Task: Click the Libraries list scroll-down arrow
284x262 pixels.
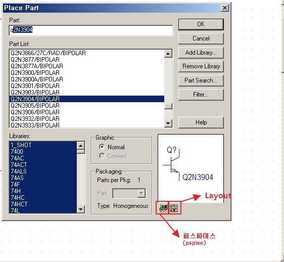Action: 80,209
